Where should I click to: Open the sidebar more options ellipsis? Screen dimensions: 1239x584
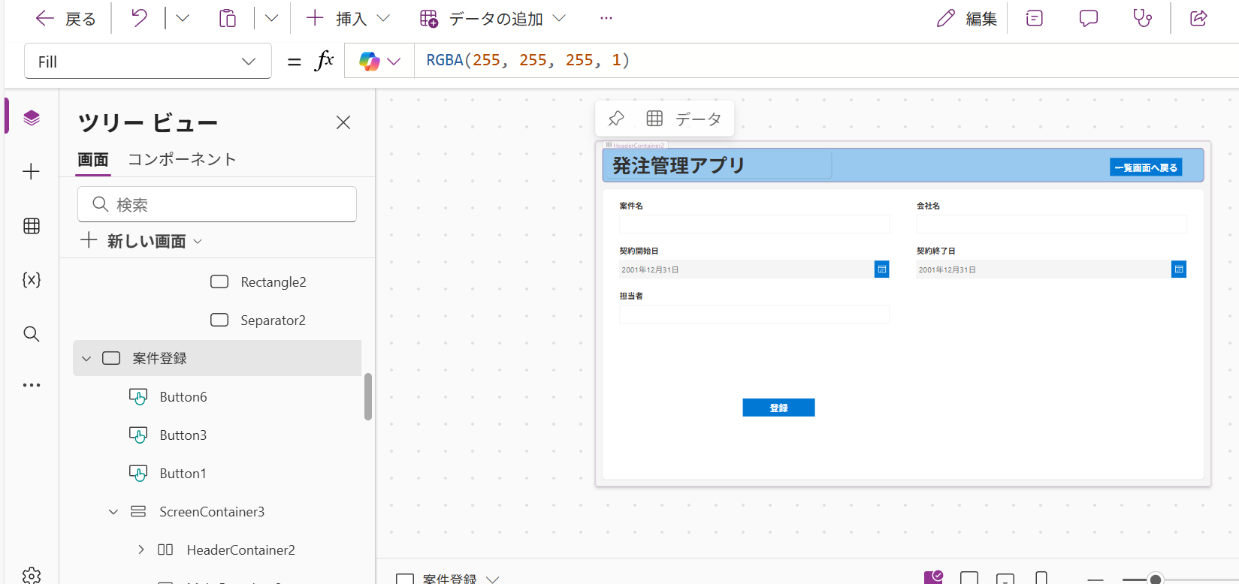32,385
